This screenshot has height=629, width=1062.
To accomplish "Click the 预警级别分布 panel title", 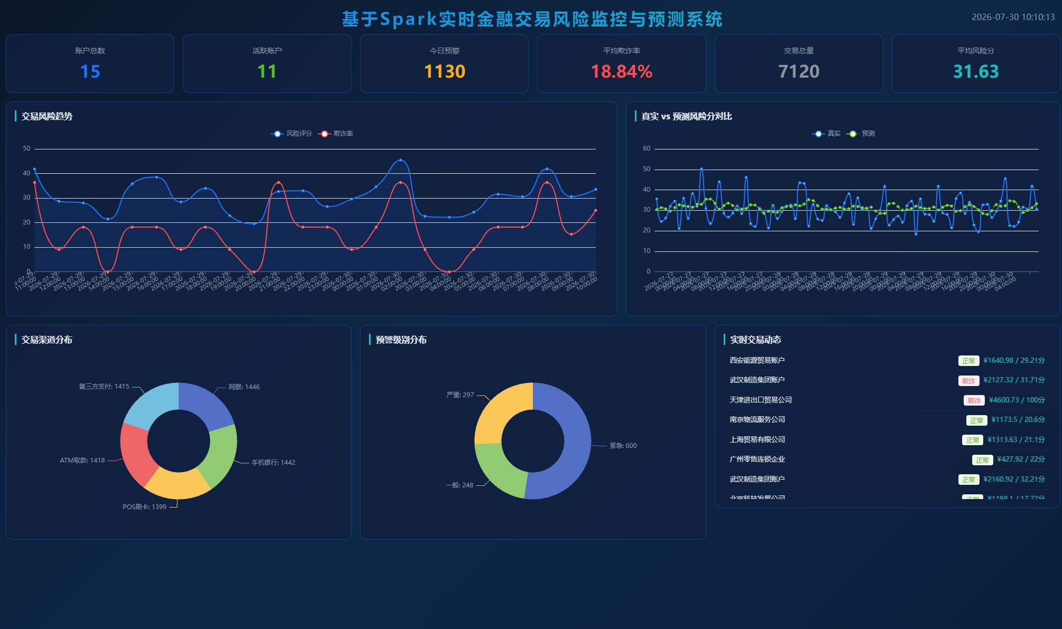I will [401, 340].
